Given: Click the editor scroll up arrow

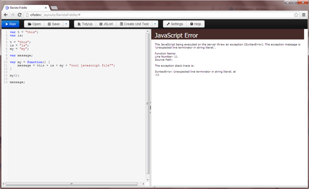Looking at the screenshot, I should pos(148,31).
